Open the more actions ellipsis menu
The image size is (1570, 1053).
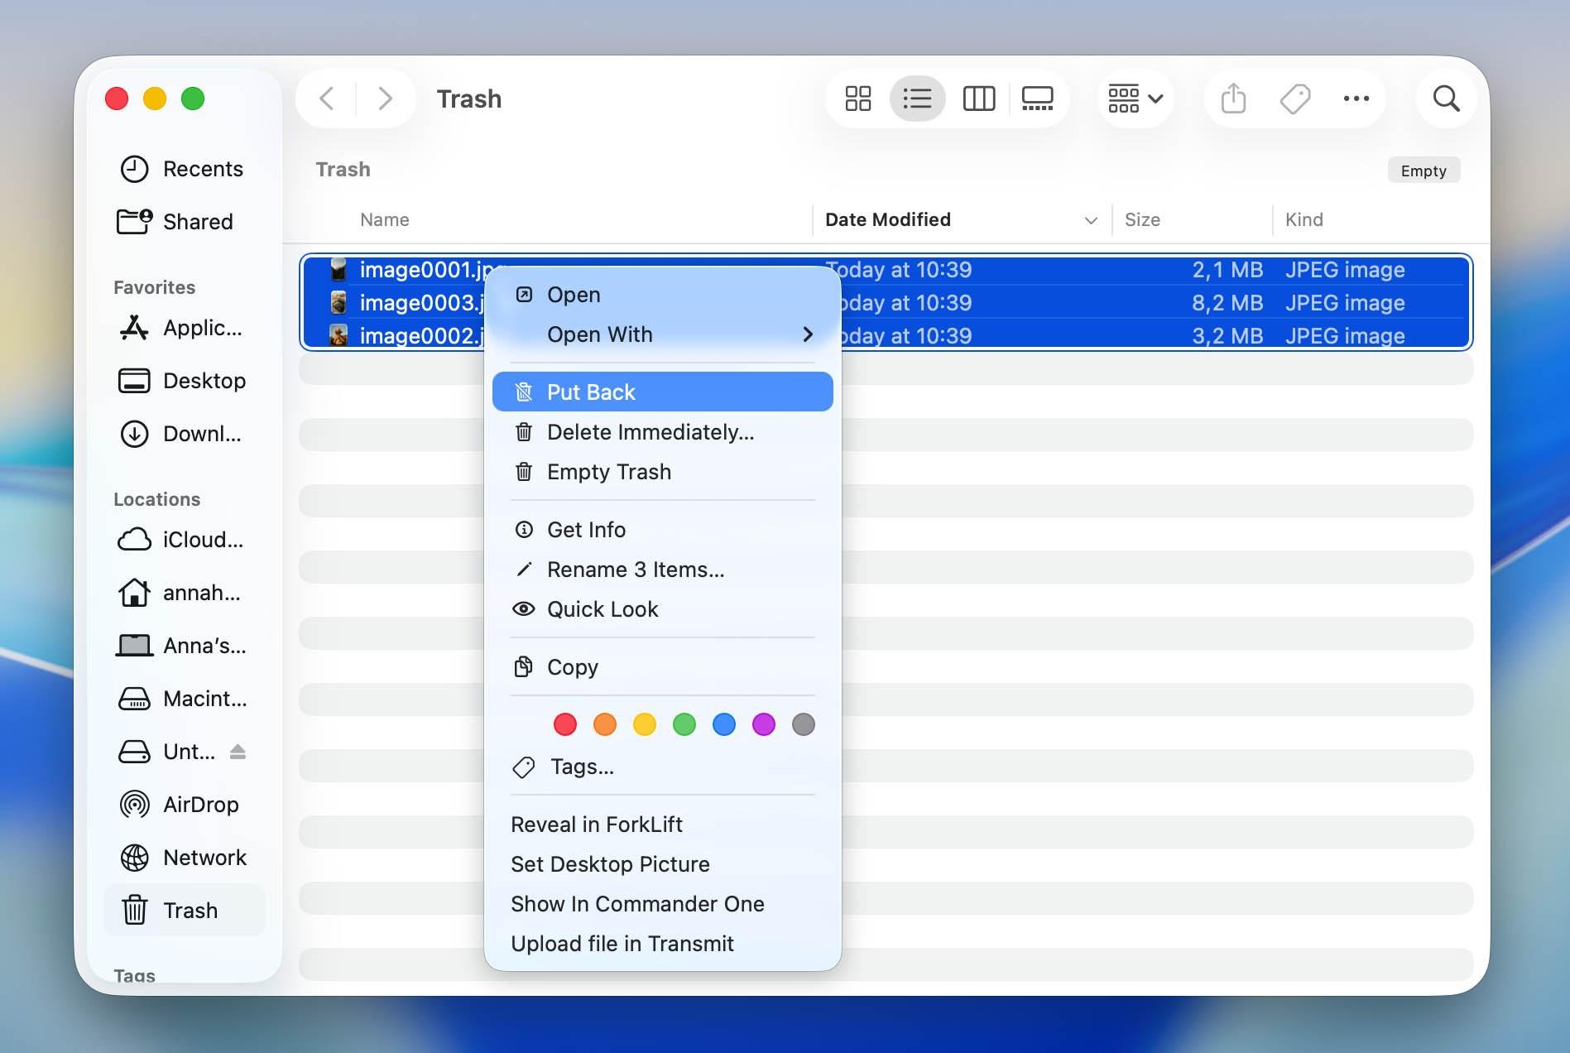click(1356, 99)
